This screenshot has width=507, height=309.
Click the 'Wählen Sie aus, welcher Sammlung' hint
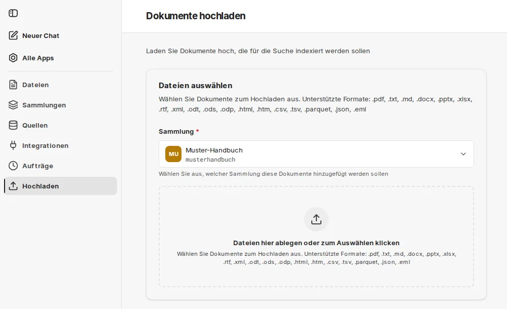pos(273,174)
